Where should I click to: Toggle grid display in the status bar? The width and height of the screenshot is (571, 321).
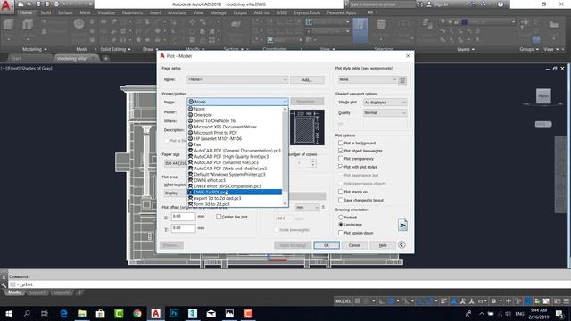[358, 301]
